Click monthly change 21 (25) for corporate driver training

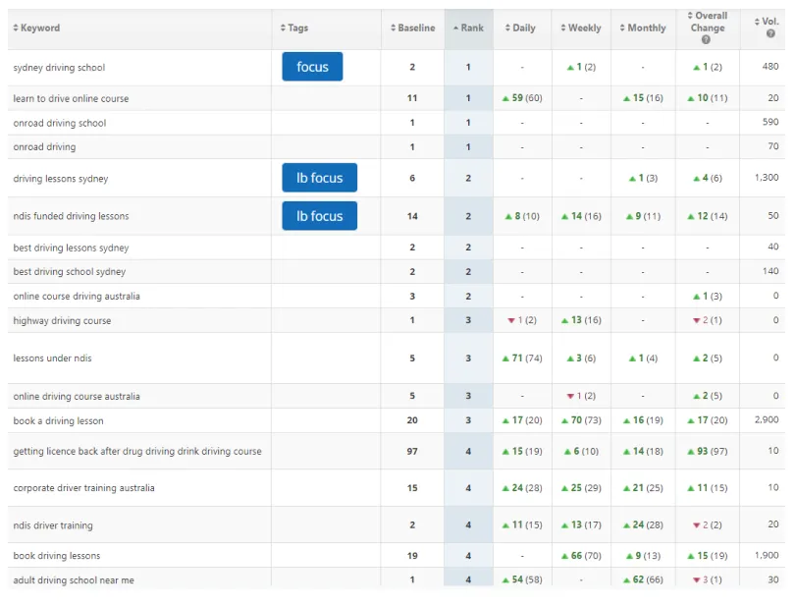(643, 488)
